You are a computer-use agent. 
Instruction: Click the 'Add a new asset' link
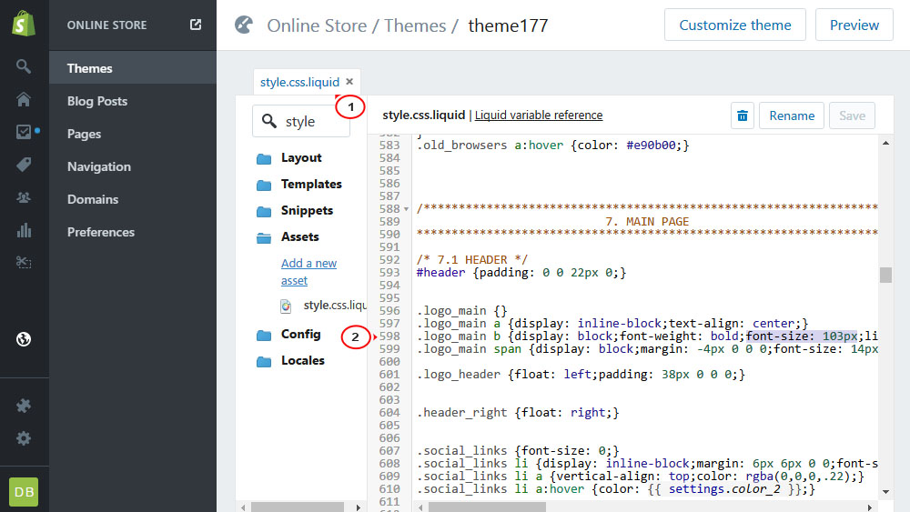[x=308, y=271]
